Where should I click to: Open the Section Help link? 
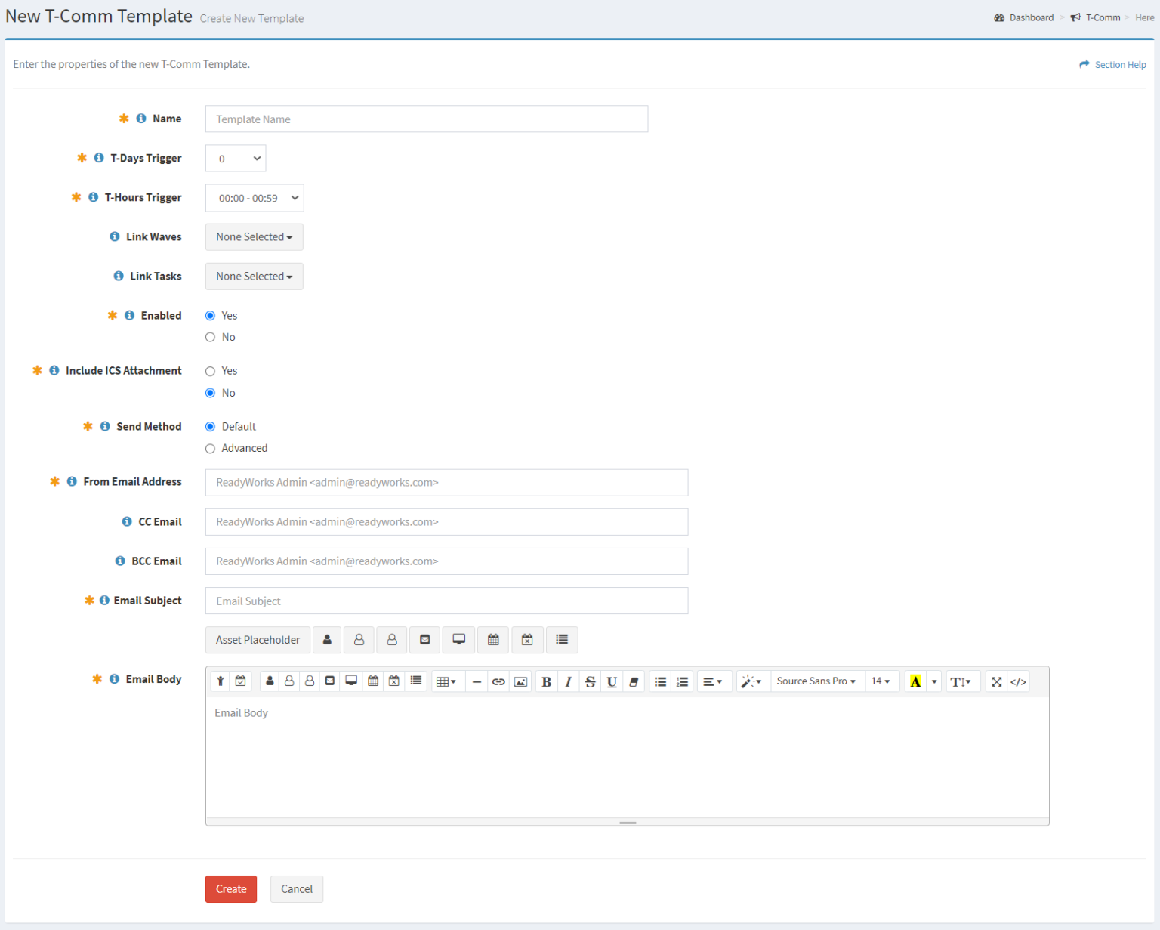(1120, 64)
